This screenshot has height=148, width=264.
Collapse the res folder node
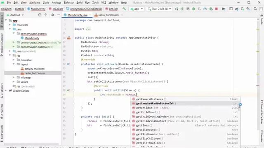(x=9, y=55)
